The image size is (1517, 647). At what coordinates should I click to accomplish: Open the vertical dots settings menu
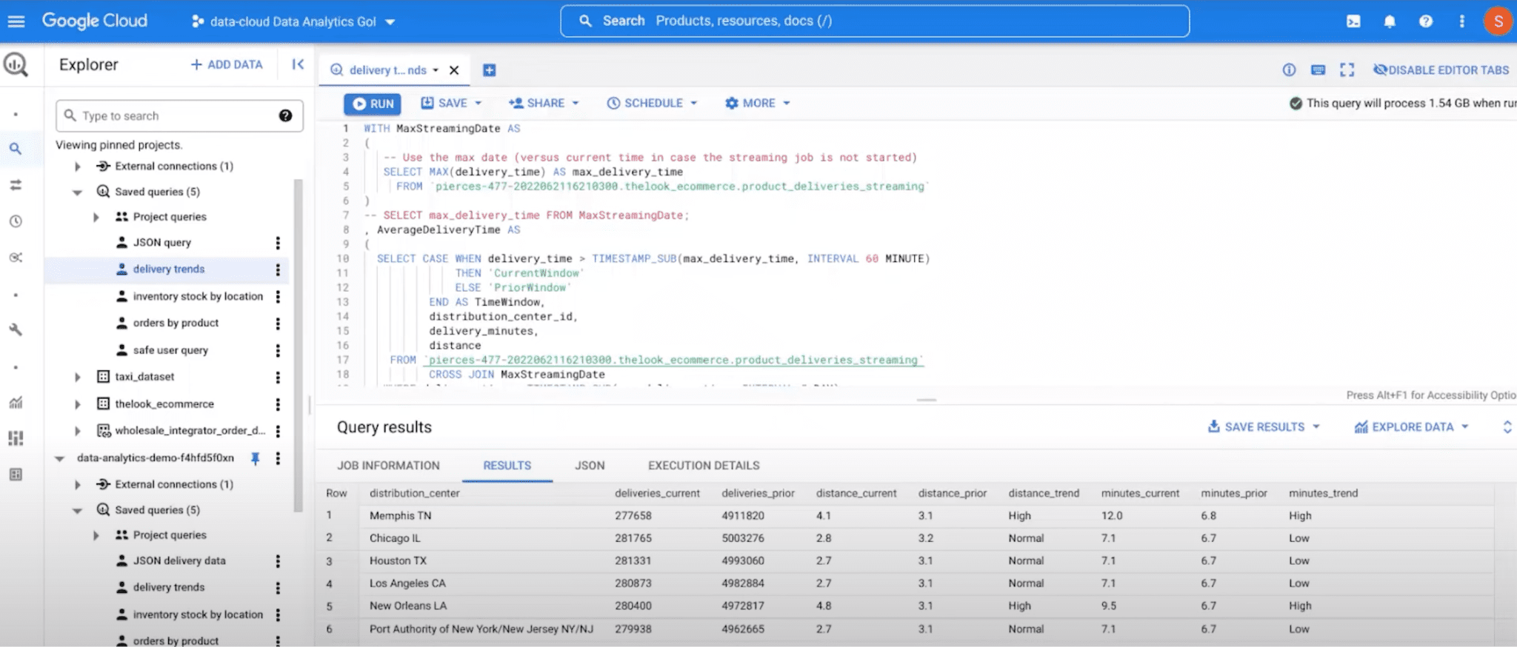[1461, 21]
